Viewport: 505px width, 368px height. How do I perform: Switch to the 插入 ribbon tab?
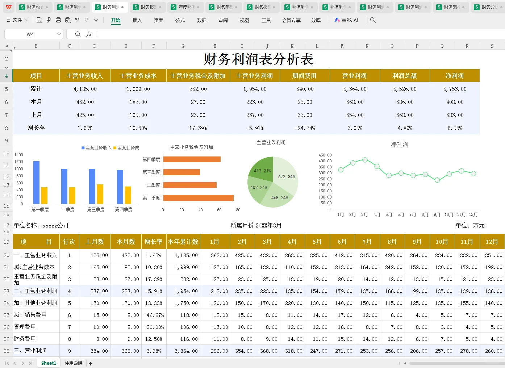[137, 20]
